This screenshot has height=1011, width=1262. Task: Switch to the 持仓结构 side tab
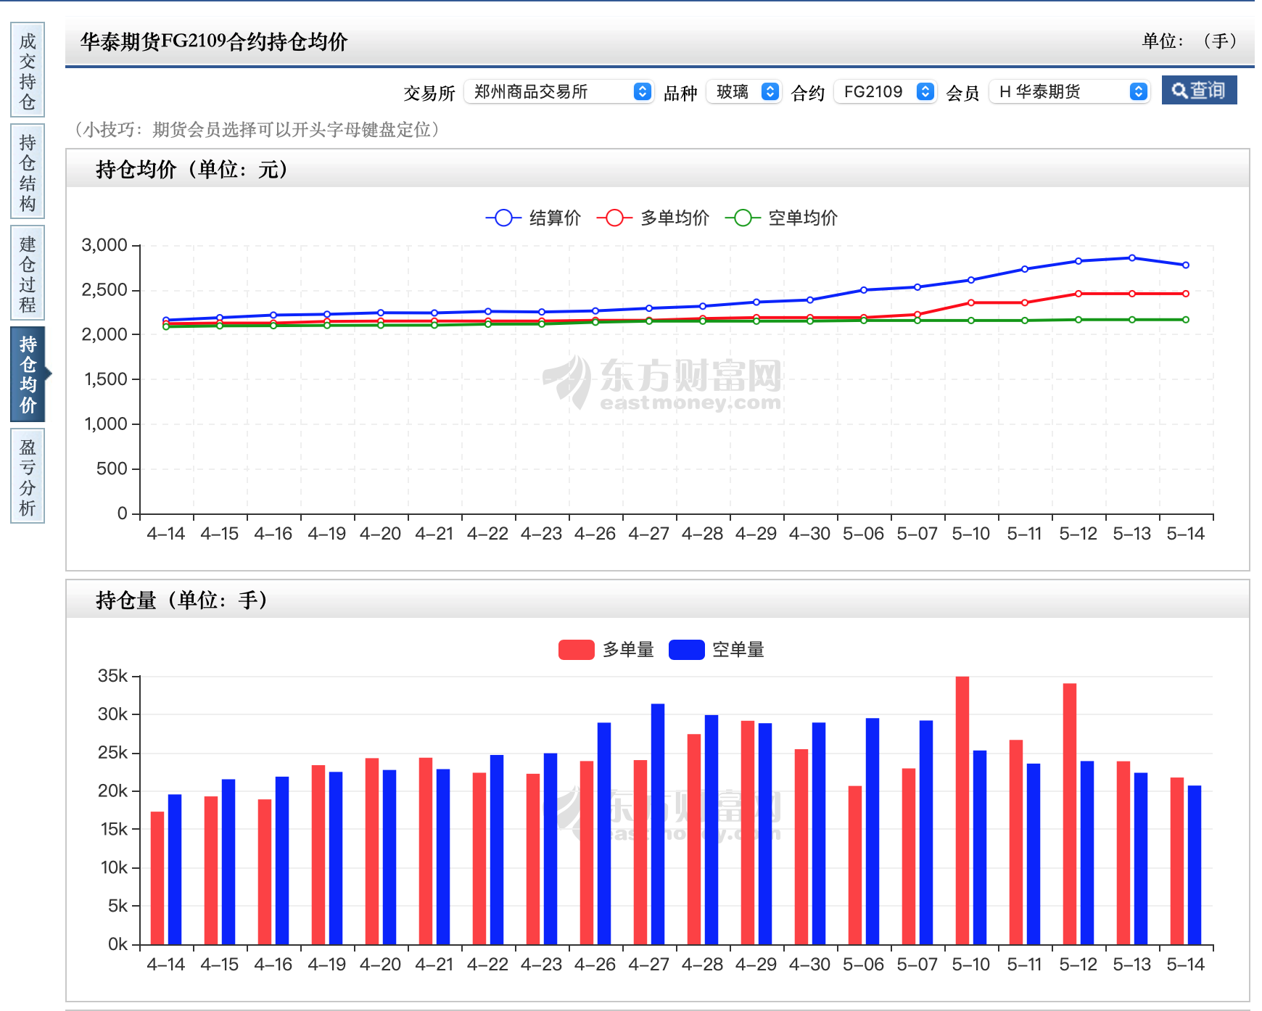(28, 172)
